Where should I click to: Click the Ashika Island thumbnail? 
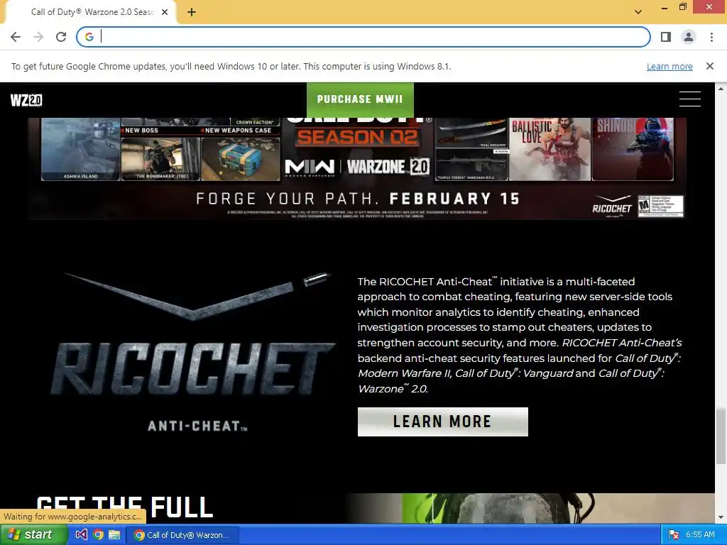coord(80,149)
